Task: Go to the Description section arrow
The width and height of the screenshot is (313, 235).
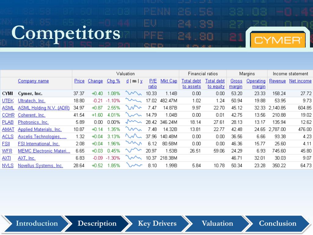Action: pos(97,224)
